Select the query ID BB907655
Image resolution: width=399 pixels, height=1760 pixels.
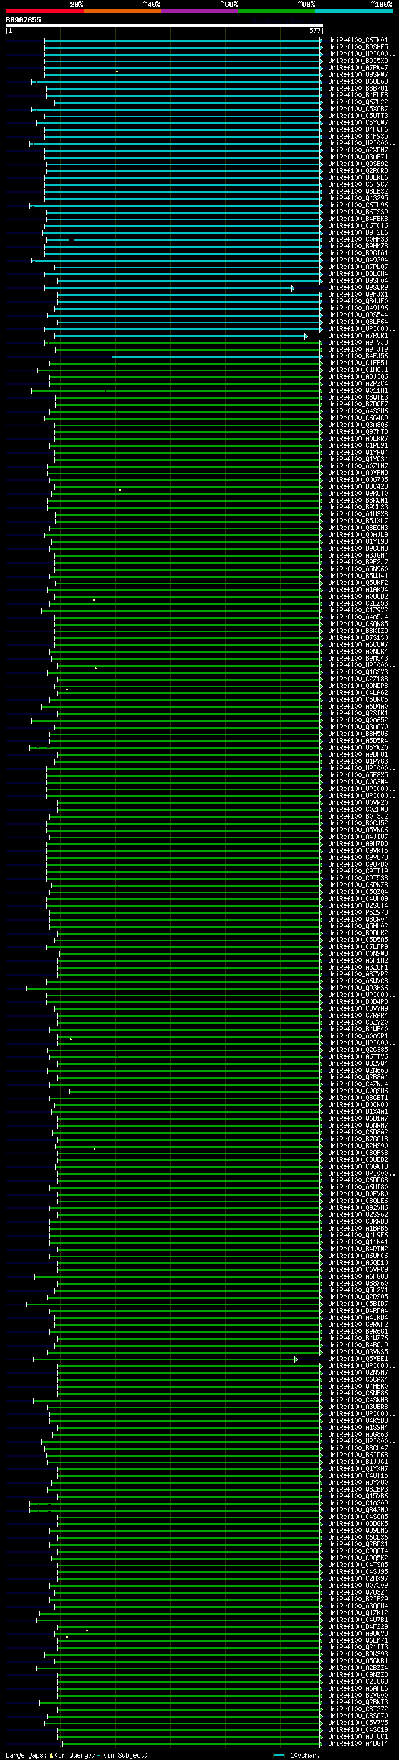coord(23,21)
